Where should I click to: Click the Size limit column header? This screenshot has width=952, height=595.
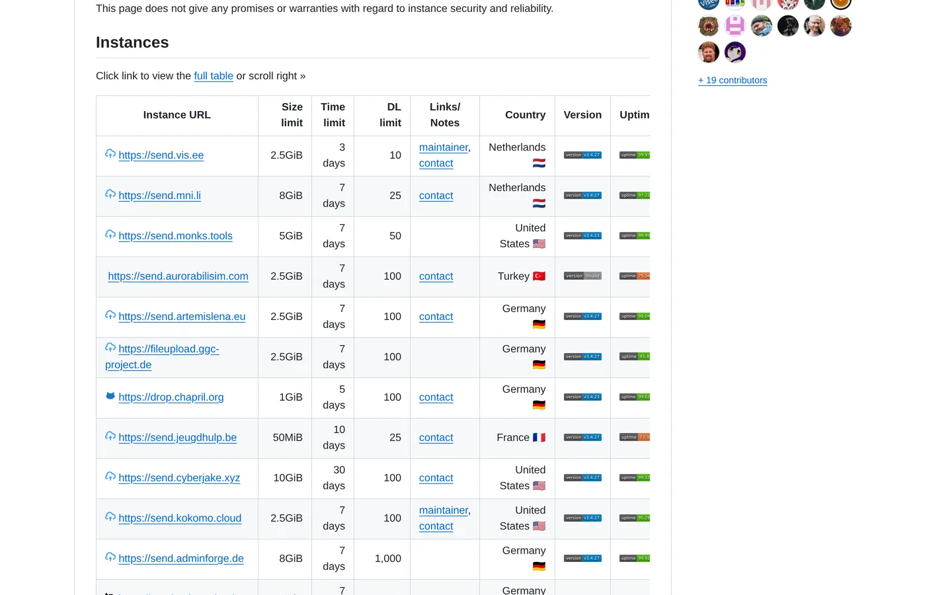pyautogui.click(x=285, y=115)
